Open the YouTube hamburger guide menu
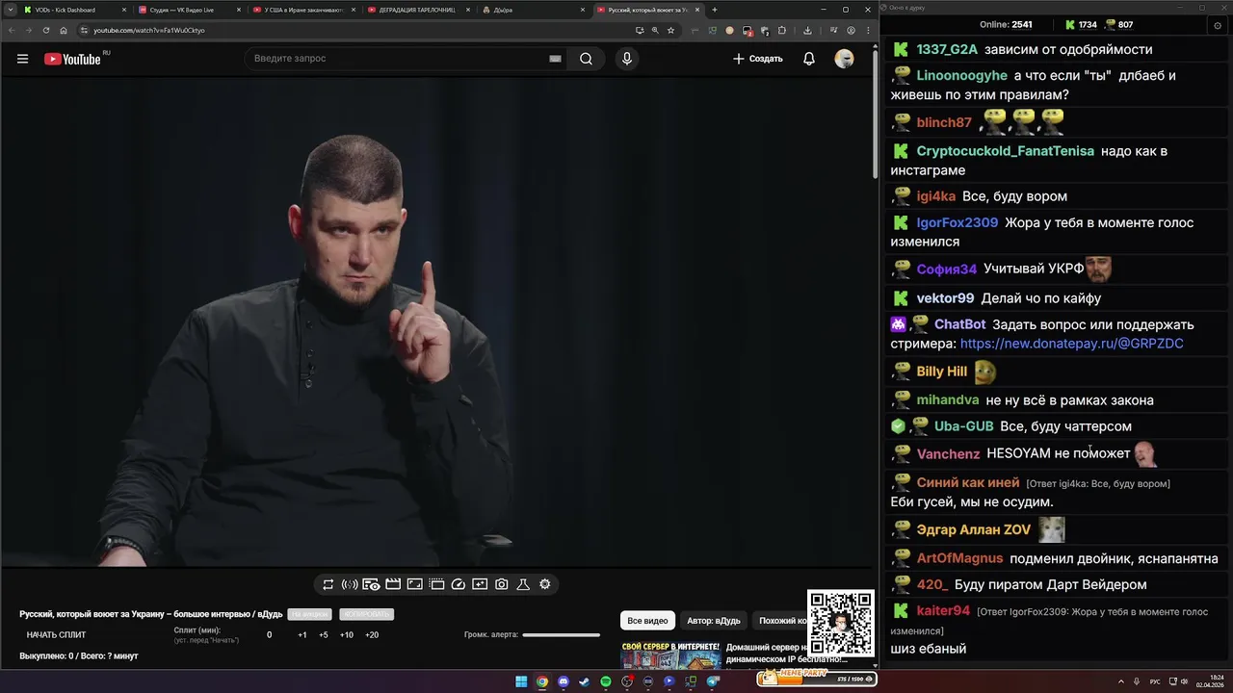The width and height of the screenshot is (1233, 693). click(22, 59)
